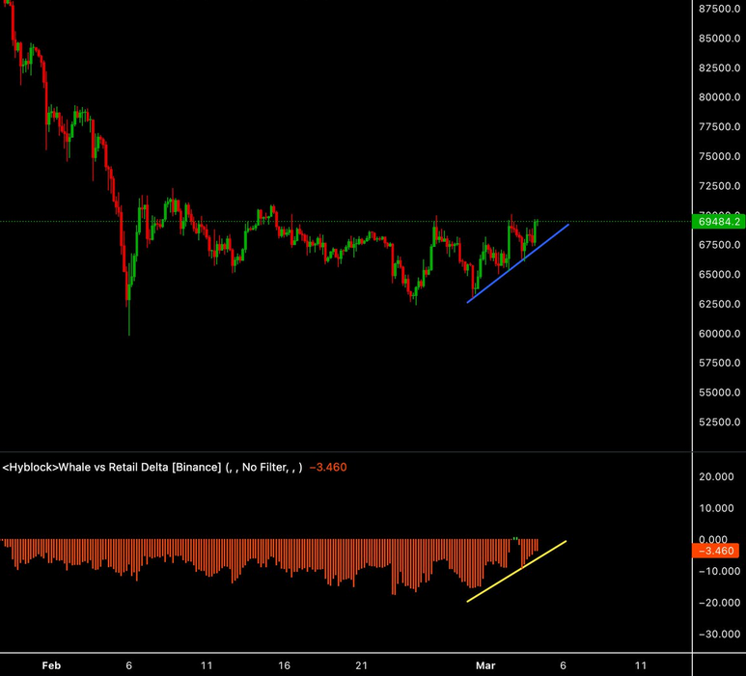The height and width of the screenshot is (676, 746).
Task: Click the 87500.0 level on price scale
Action: [x=719, y=9]
